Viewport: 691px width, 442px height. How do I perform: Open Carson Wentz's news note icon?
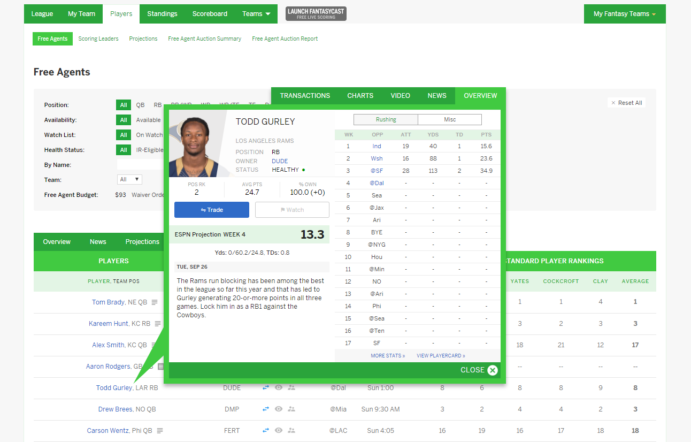[x=160, y=431]
